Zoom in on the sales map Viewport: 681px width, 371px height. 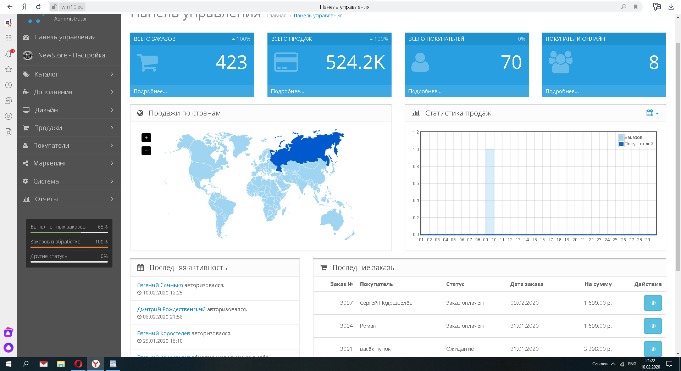click(x=146, y=137)
